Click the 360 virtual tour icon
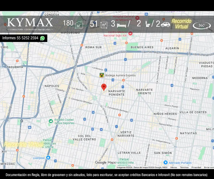This screenshot has width=214, height=179. click(x=202, y=25)
